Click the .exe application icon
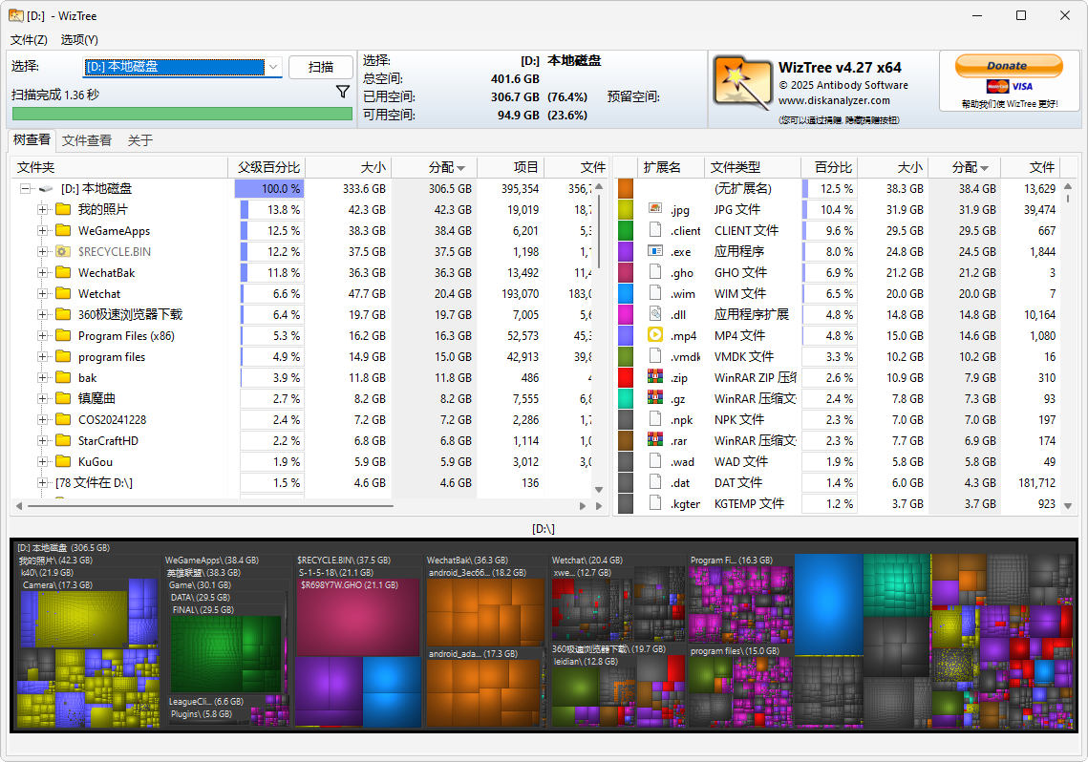Viewport: 1088px width, 762px height. tap(655, 251)
